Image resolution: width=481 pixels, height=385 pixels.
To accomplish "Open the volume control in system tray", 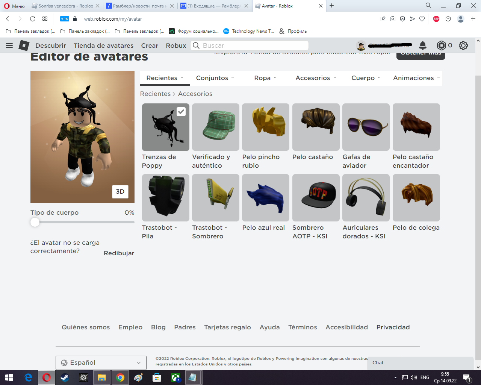I will click(414, 377).
